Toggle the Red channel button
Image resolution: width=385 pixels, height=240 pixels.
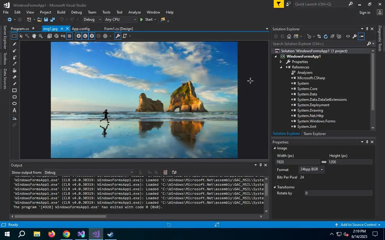(x=79, y=36)
